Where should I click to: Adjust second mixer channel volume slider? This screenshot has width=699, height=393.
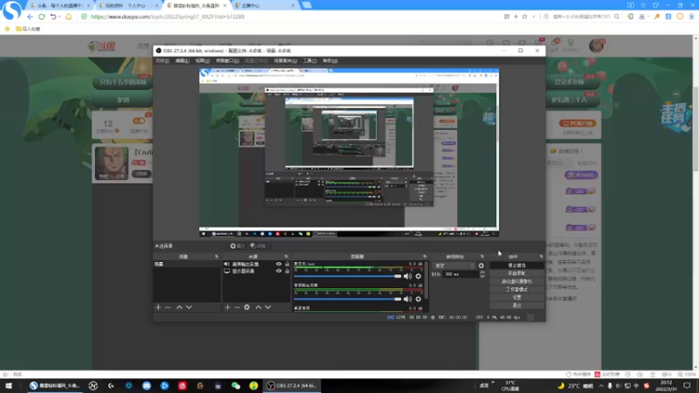coord(348,299)
